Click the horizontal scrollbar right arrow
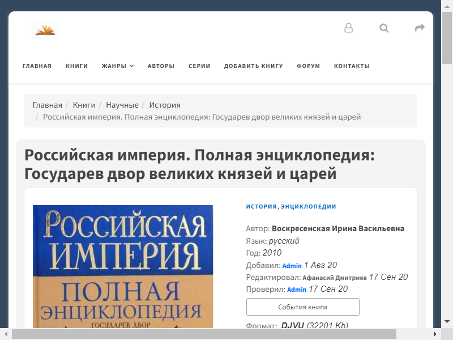 [435, 334]
